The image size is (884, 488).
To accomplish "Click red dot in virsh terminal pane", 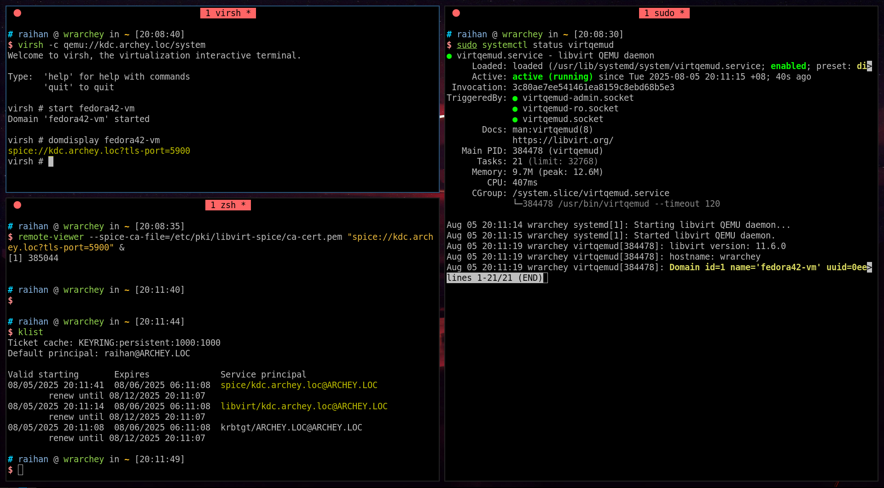I will click(17, 13).
